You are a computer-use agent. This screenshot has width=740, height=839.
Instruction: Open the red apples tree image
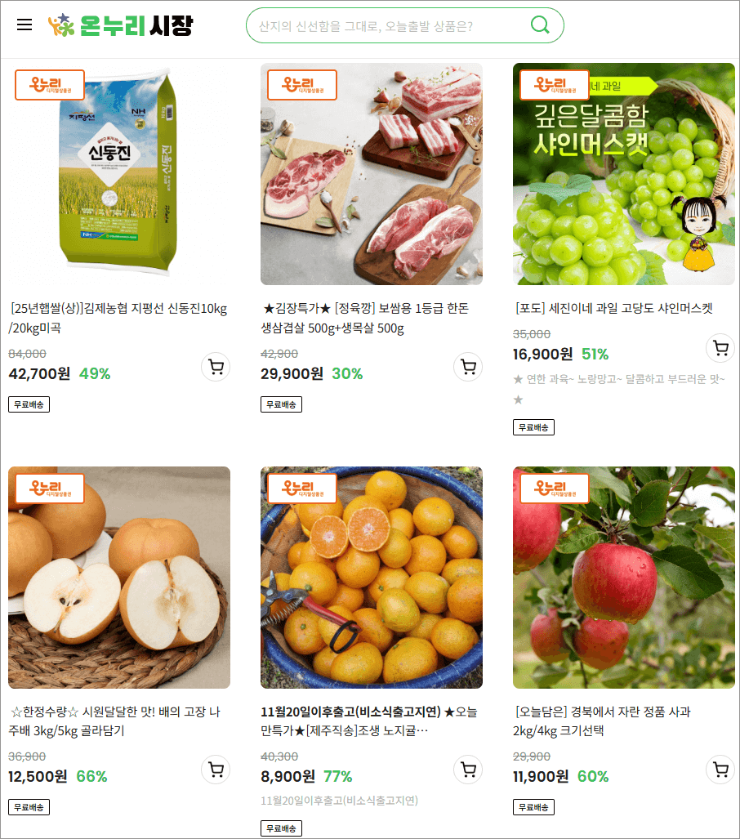click(624, 578)
